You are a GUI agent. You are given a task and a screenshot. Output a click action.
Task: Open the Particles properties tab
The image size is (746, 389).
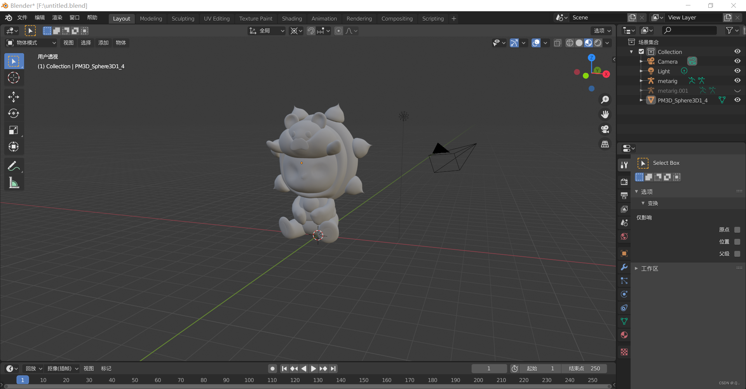624,281
